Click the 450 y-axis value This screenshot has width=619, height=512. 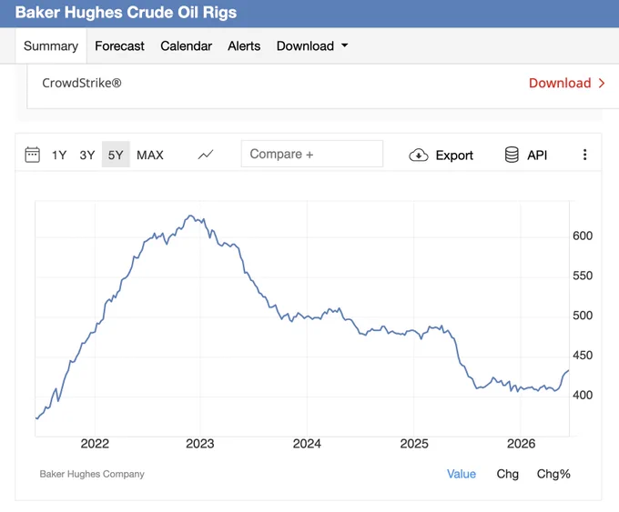(x=583, y=356)
